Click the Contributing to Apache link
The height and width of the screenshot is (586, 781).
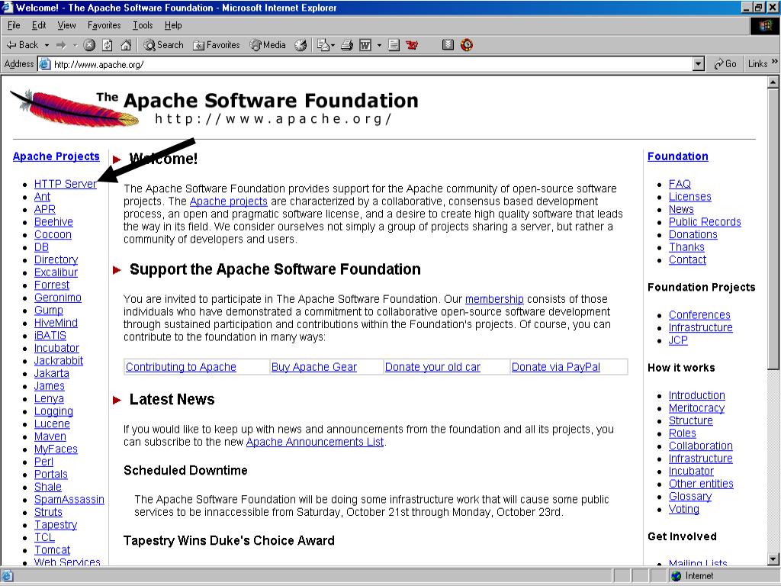pyautogui.click(x=181, y=367)
